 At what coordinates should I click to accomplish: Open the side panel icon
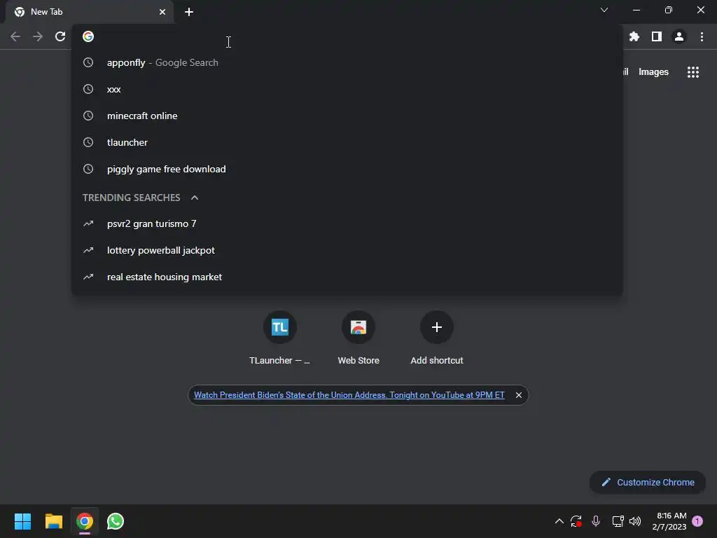tap(657, 36)
